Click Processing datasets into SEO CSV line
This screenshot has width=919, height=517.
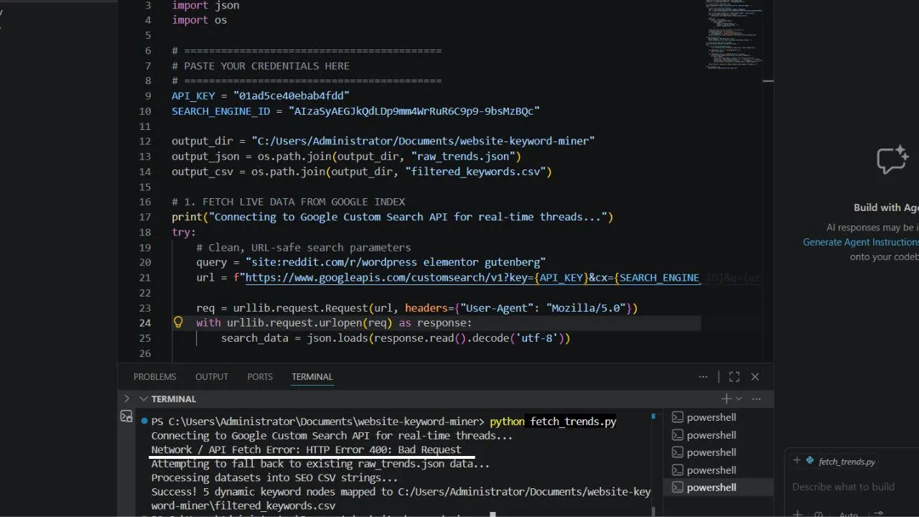tap(274, 478)
